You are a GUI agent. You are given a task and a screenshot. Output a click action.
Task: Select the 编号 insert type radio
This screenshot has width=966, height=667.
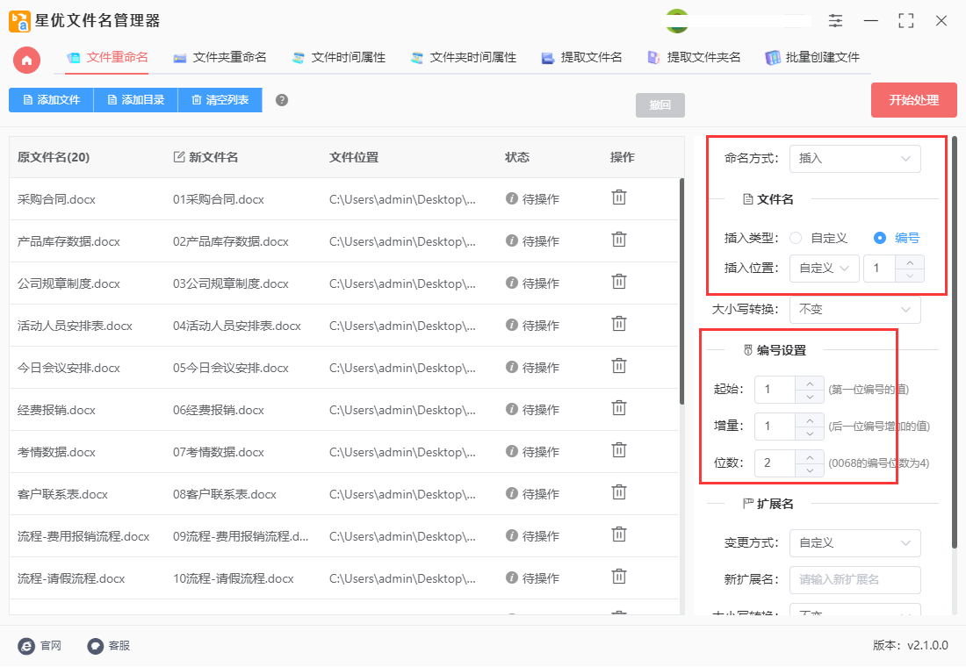880,238
